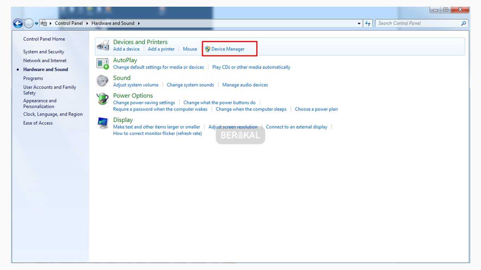Change default settings for media or devices
This screenshot has height=270, width=481.
[158, 67]
